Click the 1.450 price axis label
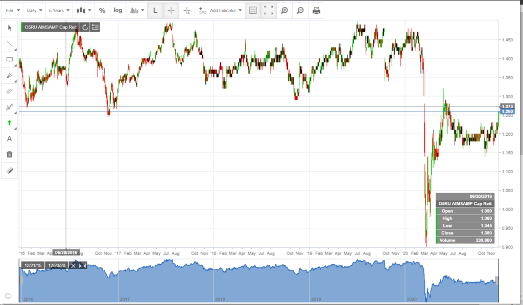Screen dimensions: 523x305 (x=507, y=40)
